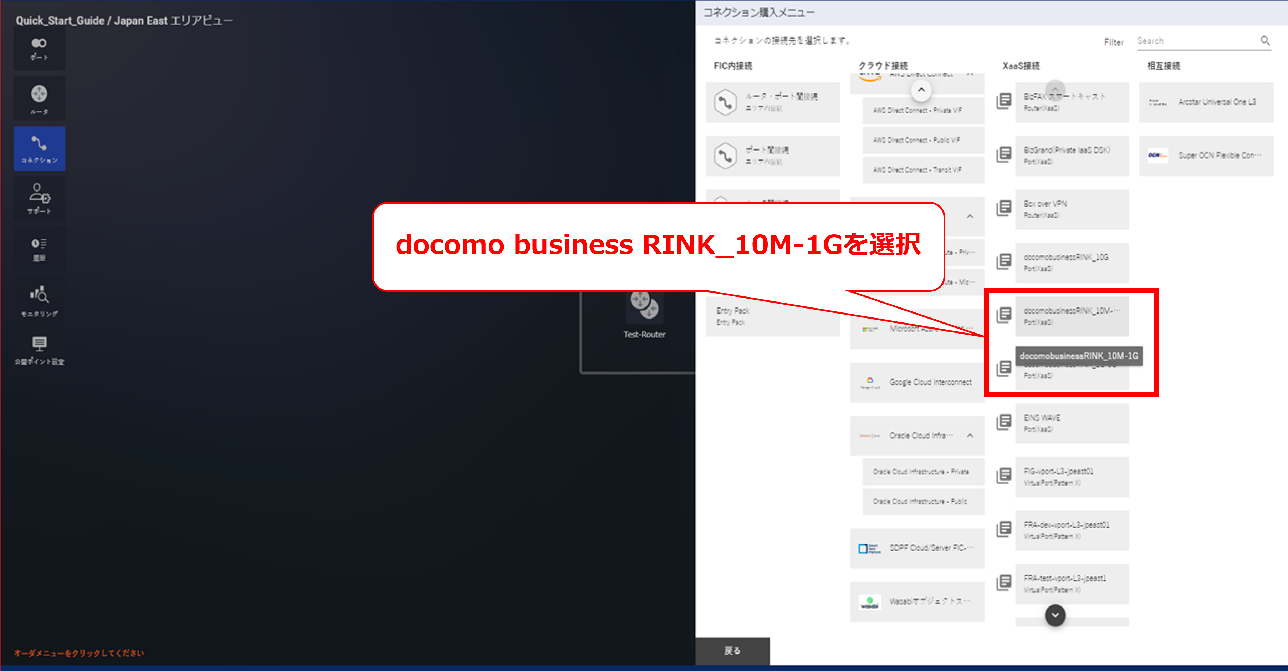The width and height of the screenshot is (1288, 671).
Task: Open 公開ポイント設定 sidebar icon
Action: point(39,350)
